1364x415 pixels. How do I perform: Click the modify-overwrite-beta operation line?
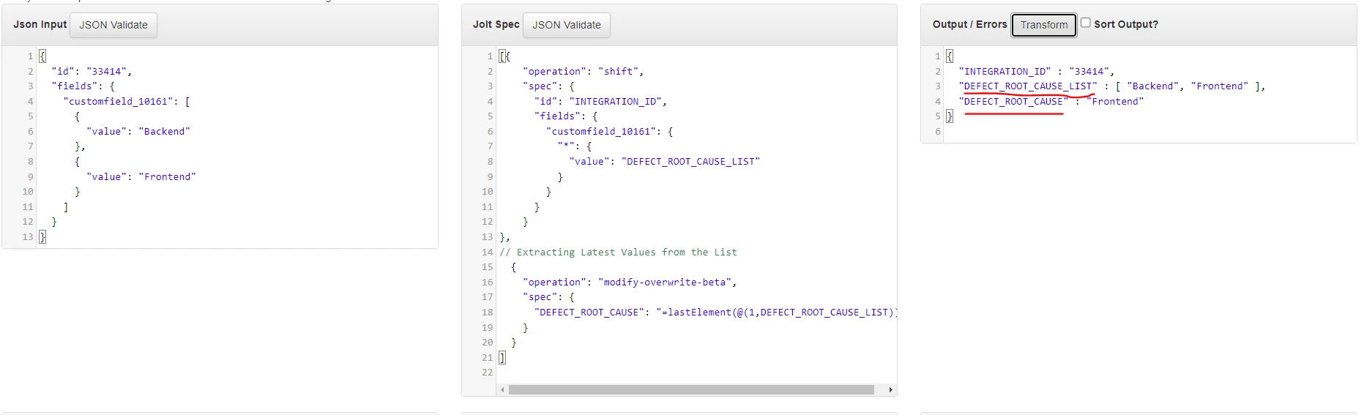(x=630, y=282)
